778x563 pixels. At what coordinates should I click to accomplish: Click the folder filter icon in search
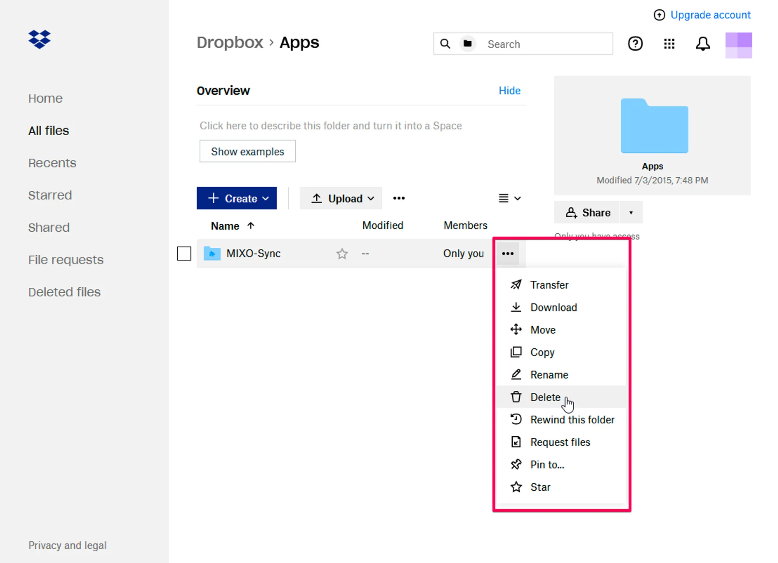[468, 44]
